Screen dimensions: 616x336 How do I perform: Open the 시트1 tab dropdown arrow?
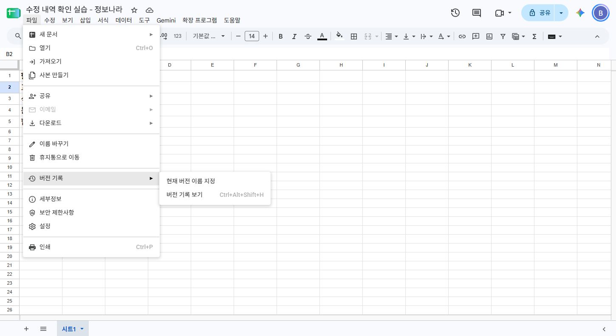coord(82,329)
